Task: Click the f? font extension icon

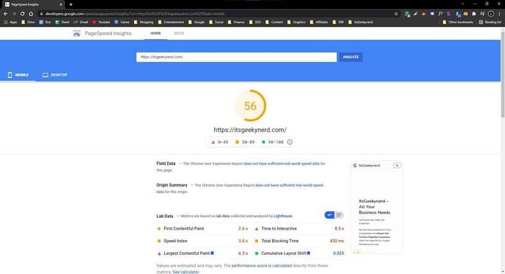Action: pyautogui.click(x=440, y=14)
